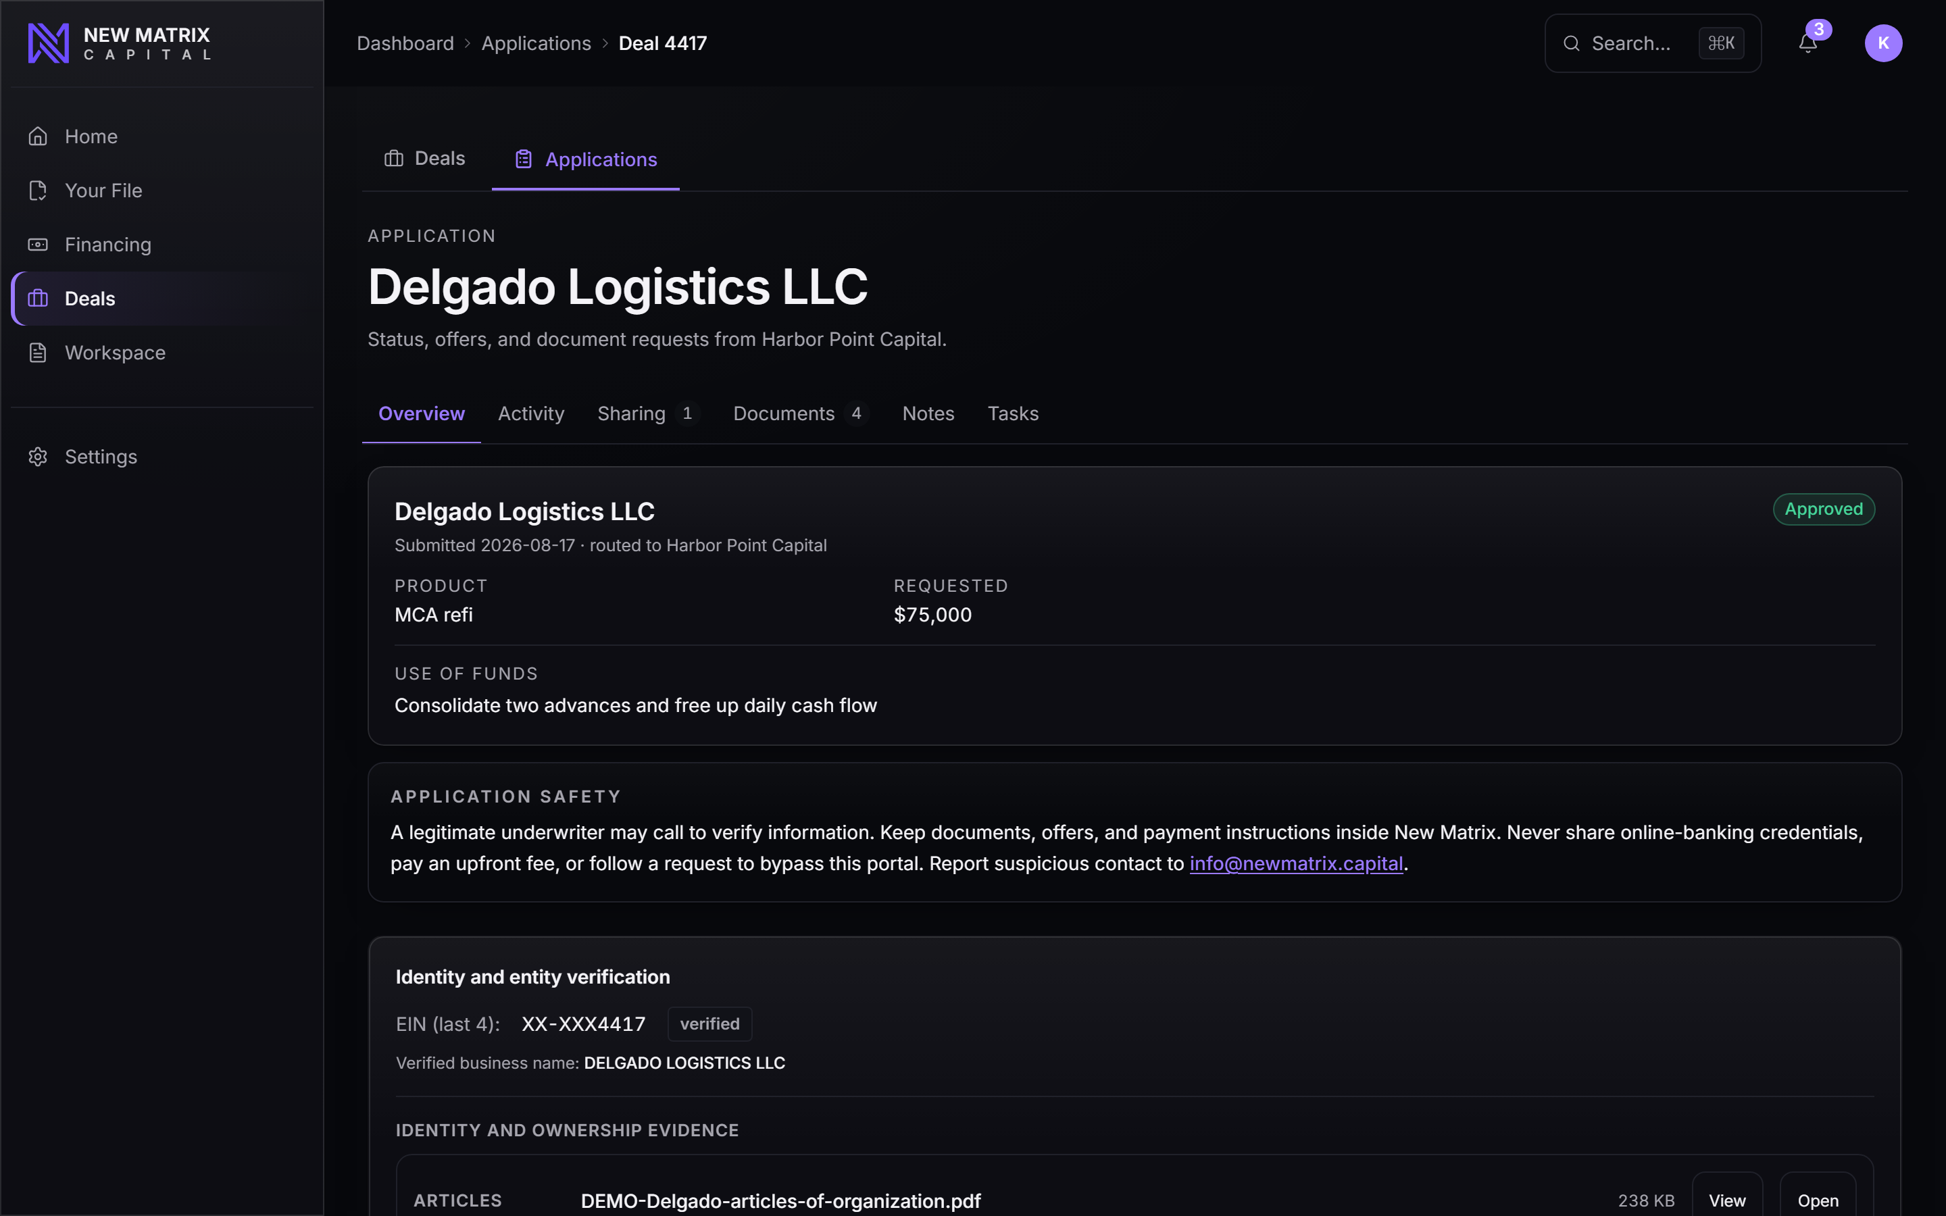This screenshot has width=1946, height=1216.
Task: Click the search magnifier icon
Action: tap(1571, 43)
